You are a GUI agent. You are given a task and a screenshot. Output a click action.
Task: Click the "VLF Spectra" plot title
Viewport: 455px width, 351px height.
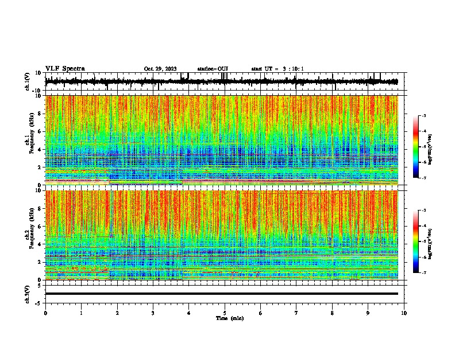65,68
